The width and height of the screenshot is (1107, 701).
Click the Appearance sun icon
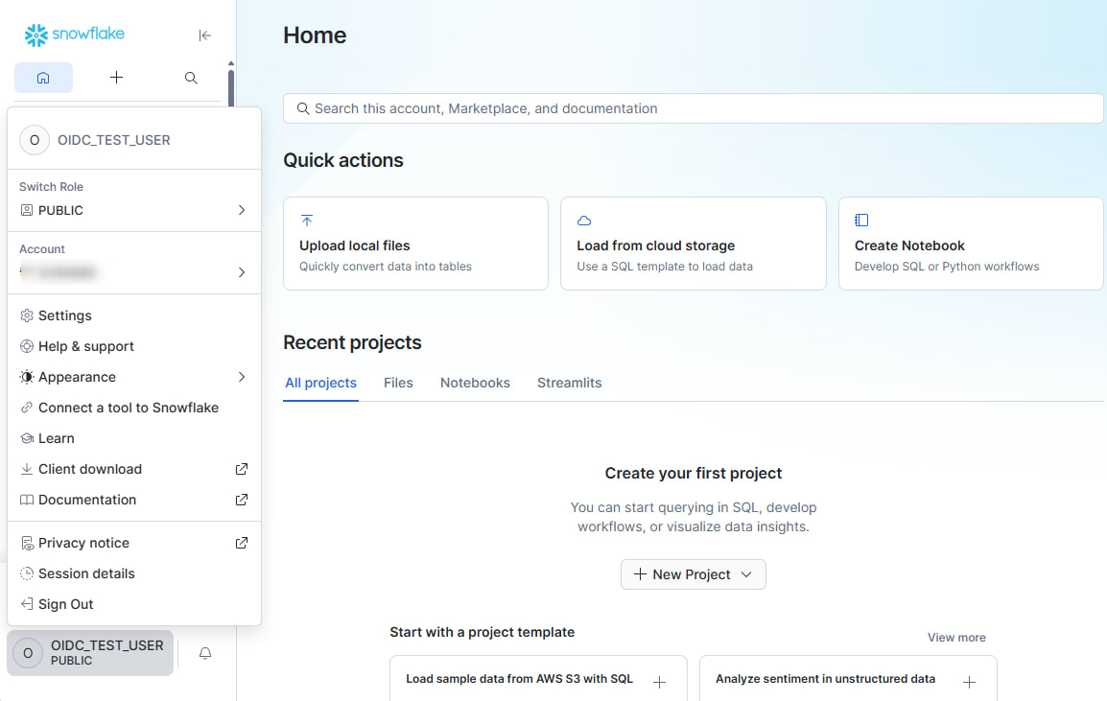(27, 377)
